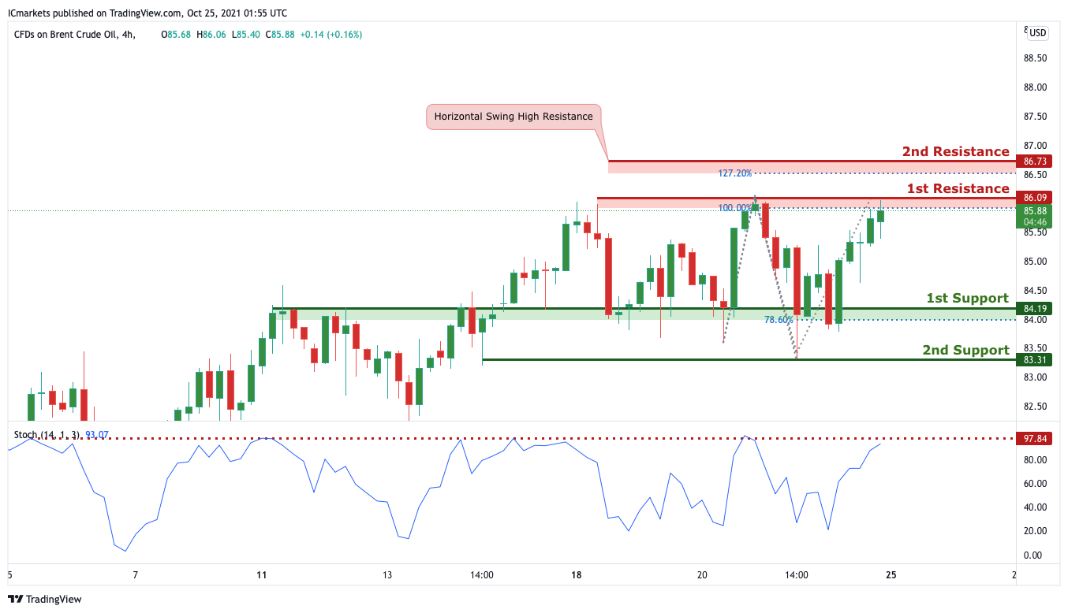Open the USD currency selector
The image size is (1068, 613).
pyautogui.click(x=1037, y=33)
